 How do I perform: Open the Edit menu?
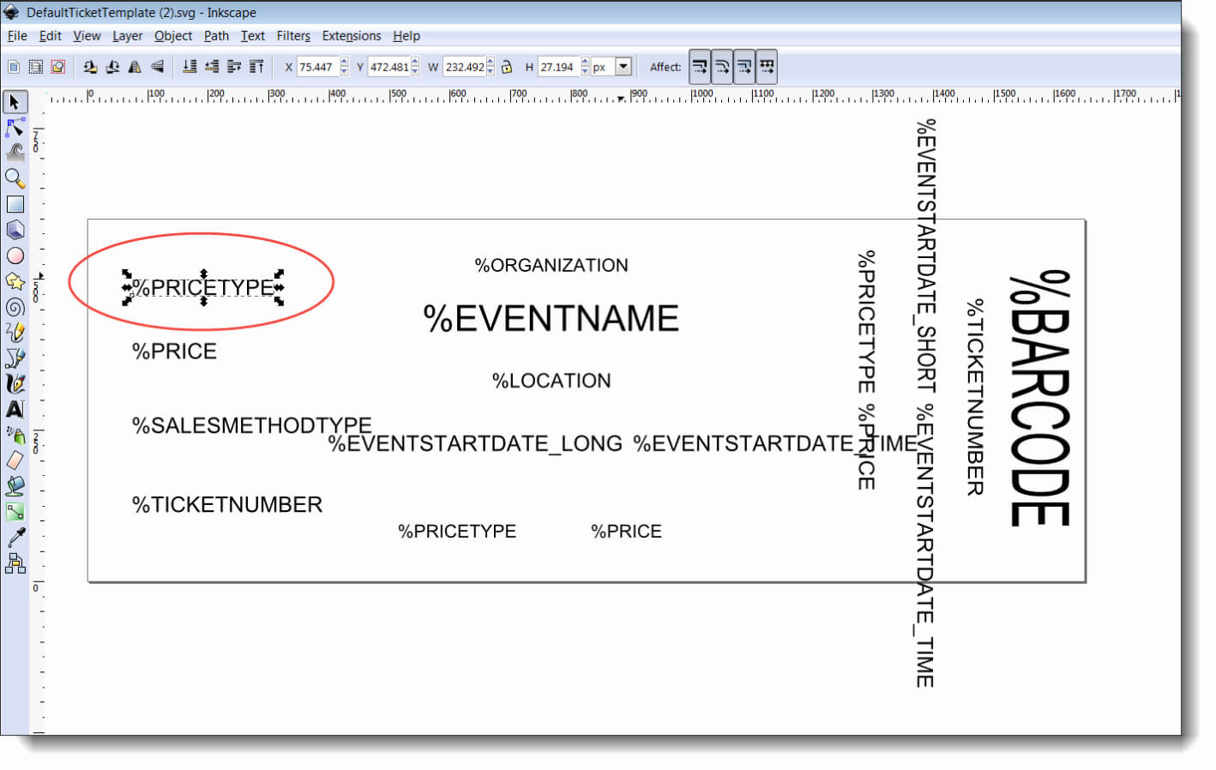coord(51,36)
